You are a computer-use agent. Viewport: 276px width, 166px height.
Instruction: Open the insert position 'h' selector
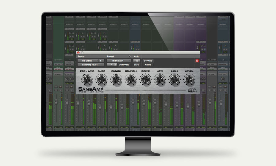102,61
